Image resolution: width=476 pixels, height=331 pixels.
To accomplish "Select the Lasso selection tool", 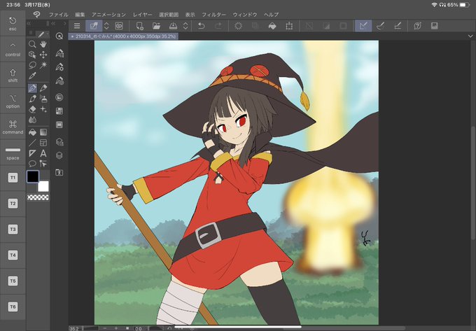I will (x=32, y=65).
